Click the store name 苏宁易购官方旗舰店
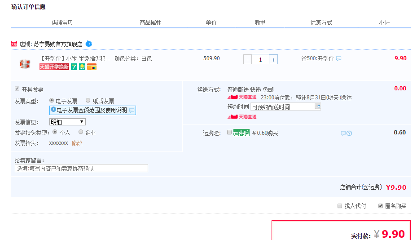 click(58, 44)
